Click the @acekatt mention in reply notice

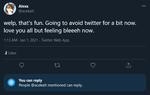pos(39,85)
